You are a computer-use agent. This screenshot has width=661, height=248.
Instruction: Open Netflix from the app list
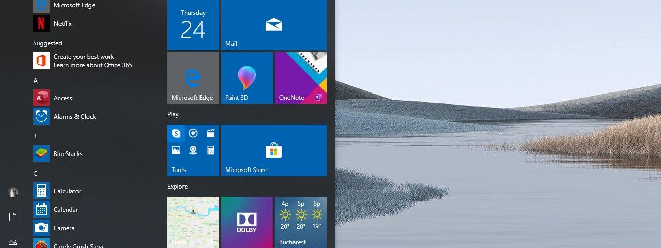[62, 24]
